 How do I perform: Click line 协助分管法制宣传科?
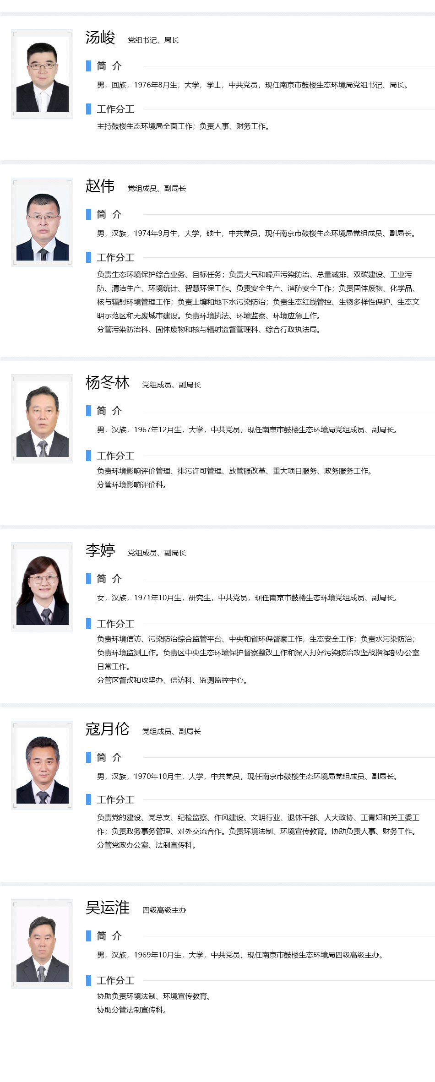132,1010
